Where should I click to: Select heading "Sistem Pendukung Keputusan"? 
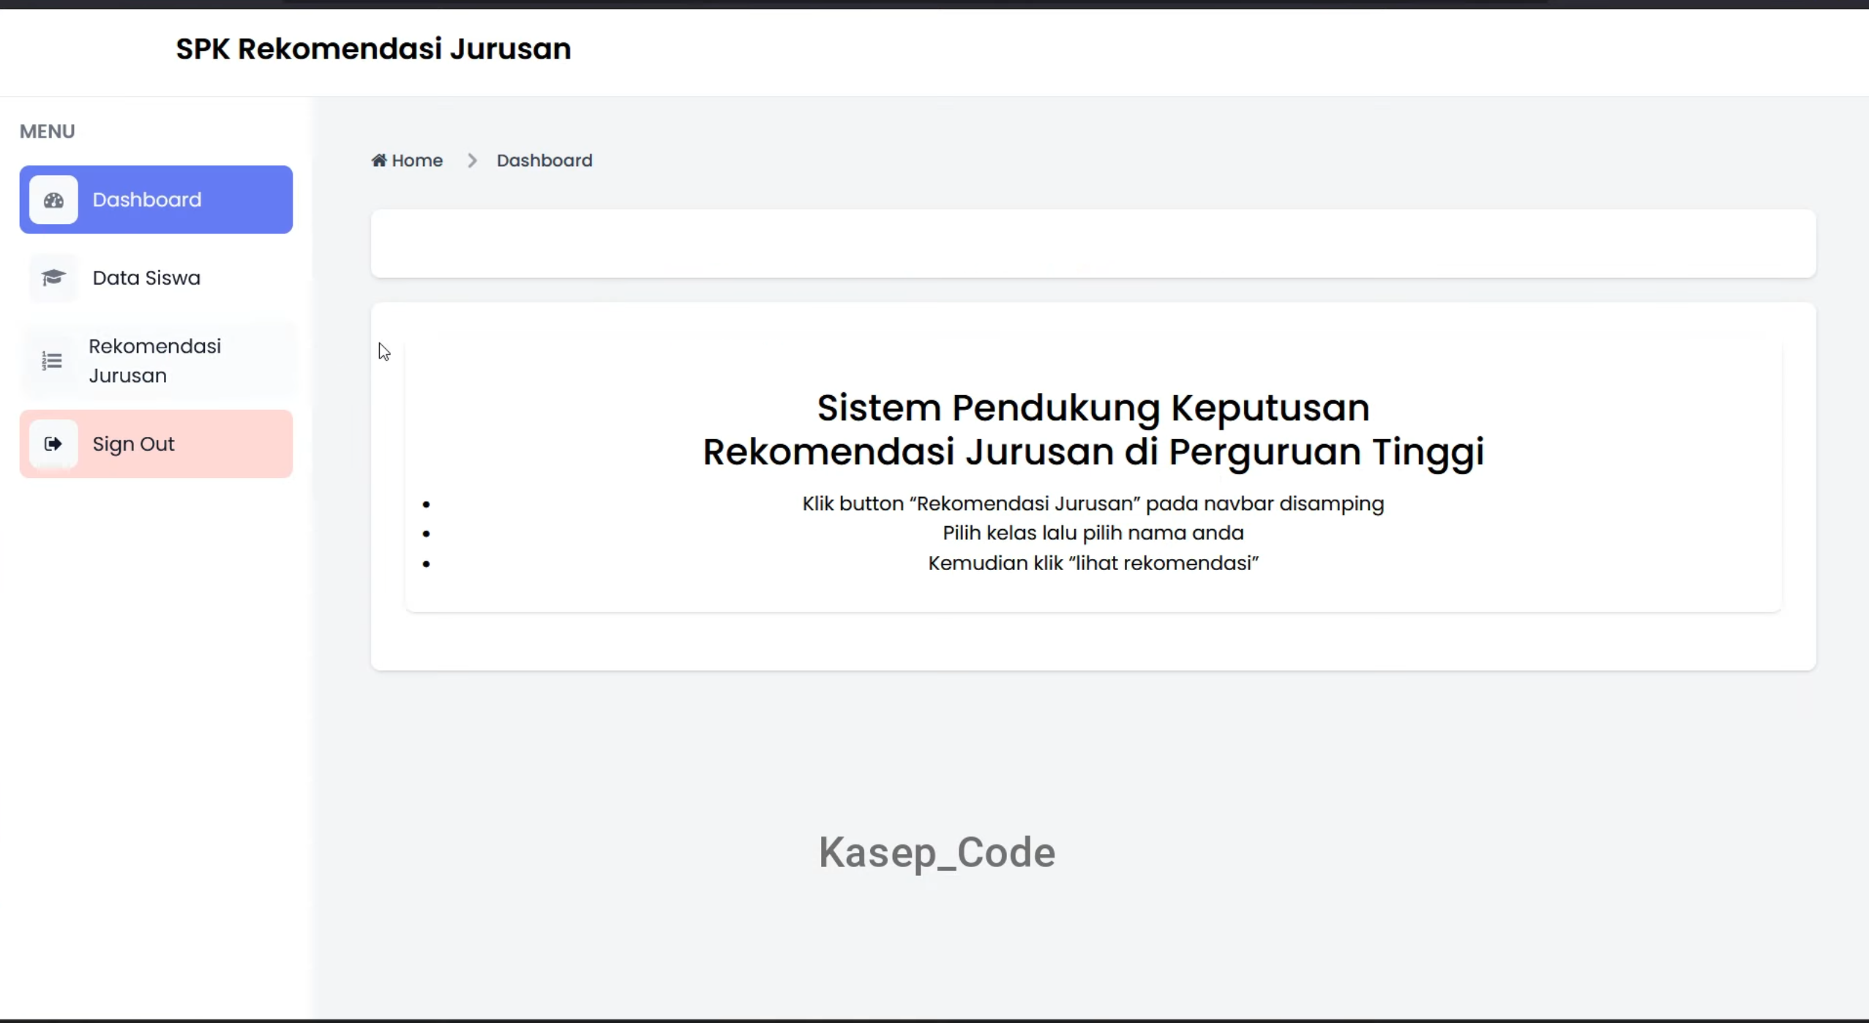tap(1093, 408)
